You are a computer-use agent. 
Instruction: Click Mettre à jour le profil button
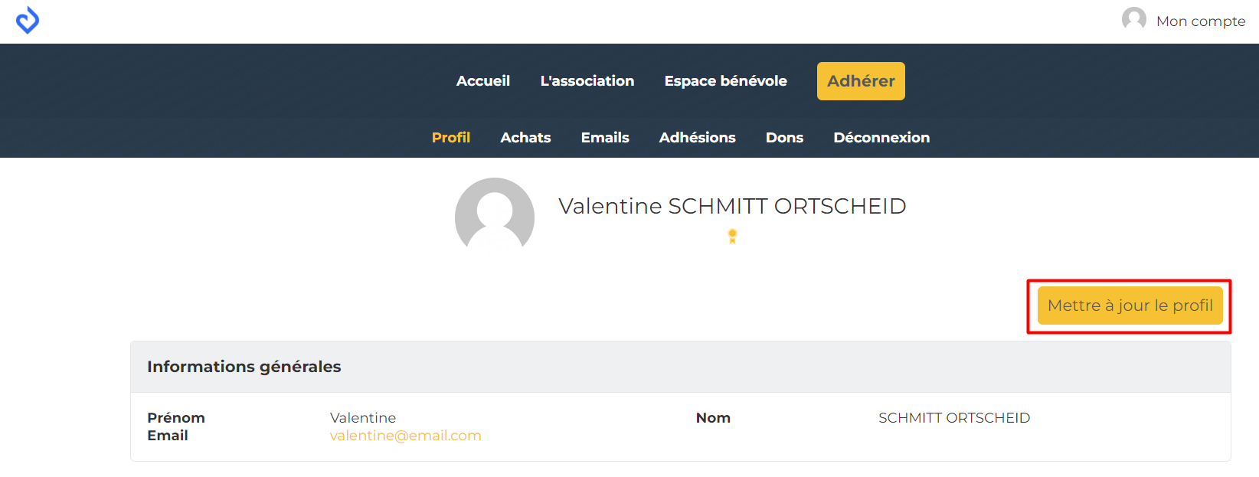tap(1130, 305)
